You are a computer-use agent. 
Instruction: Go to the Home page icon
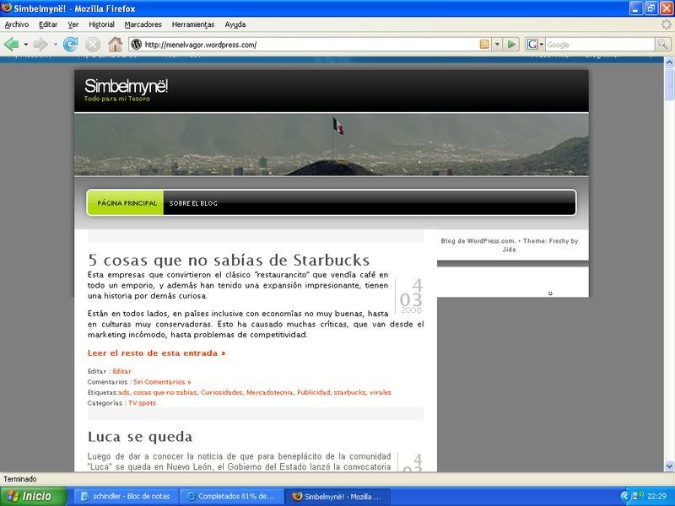[x=115, y=44]
